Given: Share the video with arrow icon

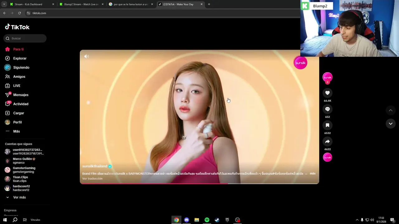Looking at the screenshot, I should (x=327, y=141).
